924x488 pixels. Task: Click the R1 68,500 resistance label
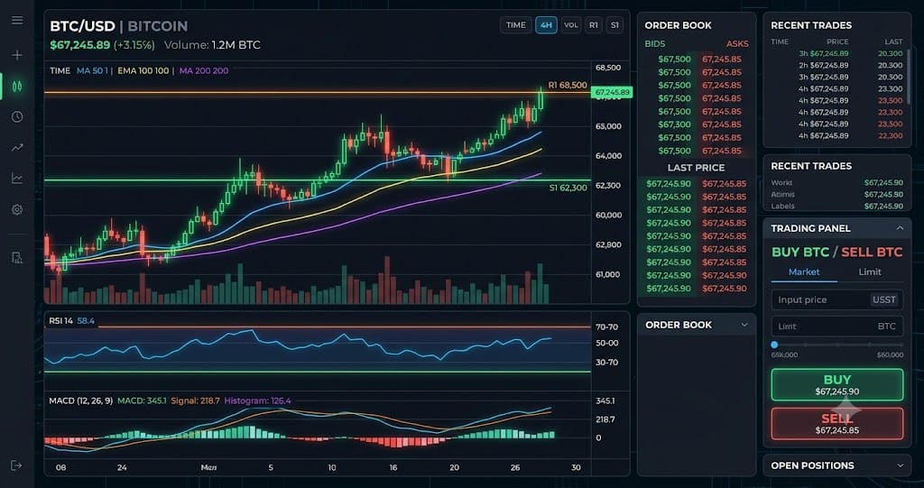[x=568, y=85]
